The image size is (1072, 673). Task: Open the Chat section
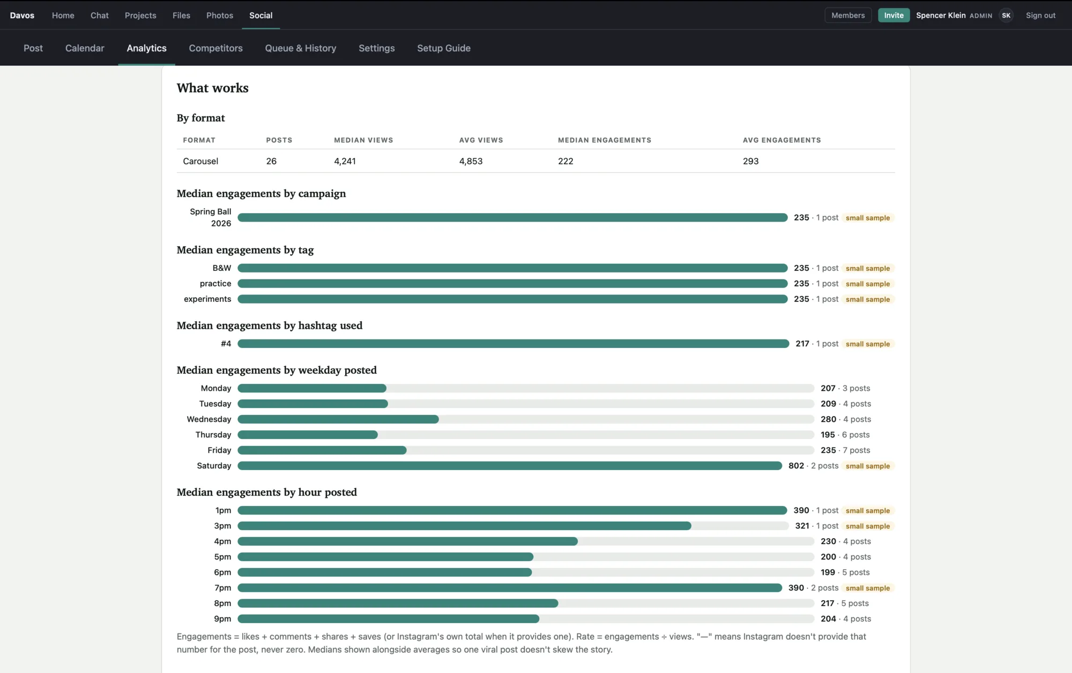tap(99, 16)
